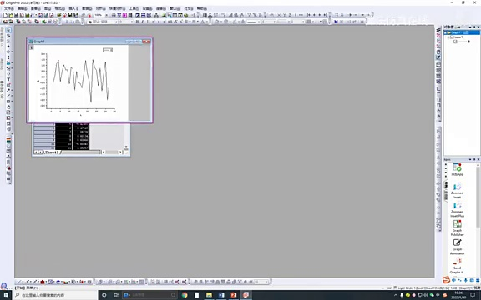Open the Windows Start menu

tap(6, 295)
